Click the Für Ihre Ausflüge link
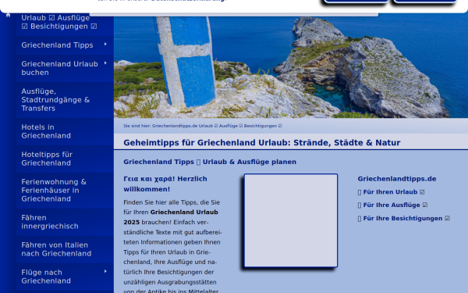Viewport: 468px width, 293px height. coord(393,205)
